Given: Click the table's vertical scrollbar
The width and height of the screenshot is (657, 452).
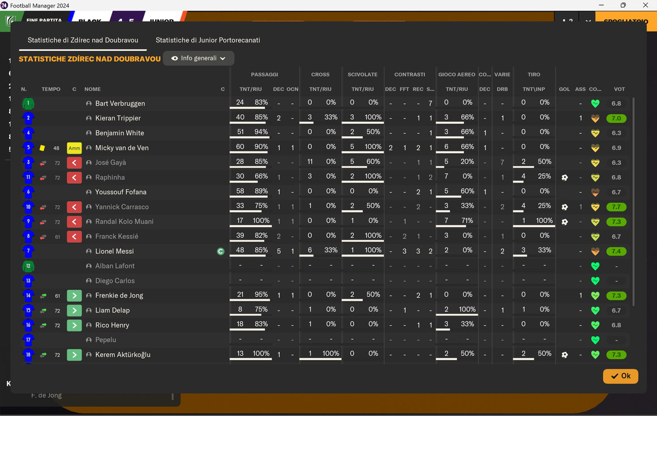Looking at the screenshot, I should (x=633, y=201).
